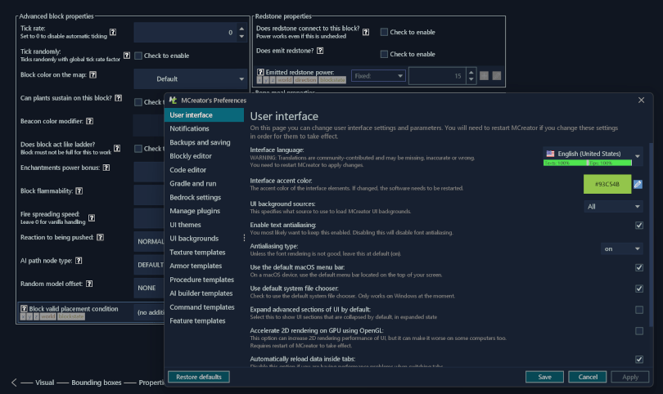Toggle default system file chooser checkbox

(x=639, y=289)
